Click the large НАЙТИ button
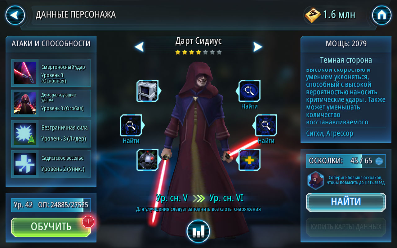The image size is (397, 248). 346,202
